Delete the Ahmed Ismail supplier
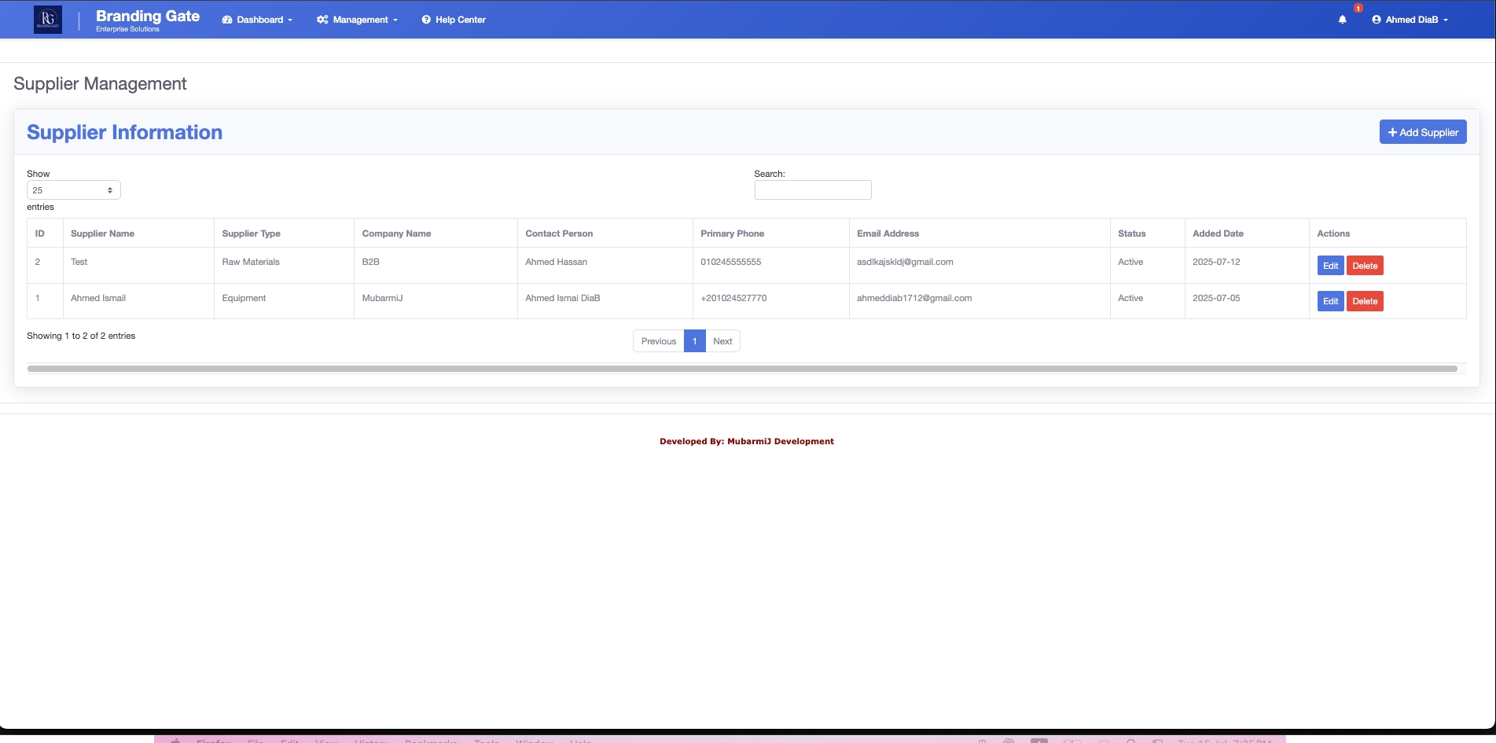The image size is (1496, 743). [x=1365, y=301]
